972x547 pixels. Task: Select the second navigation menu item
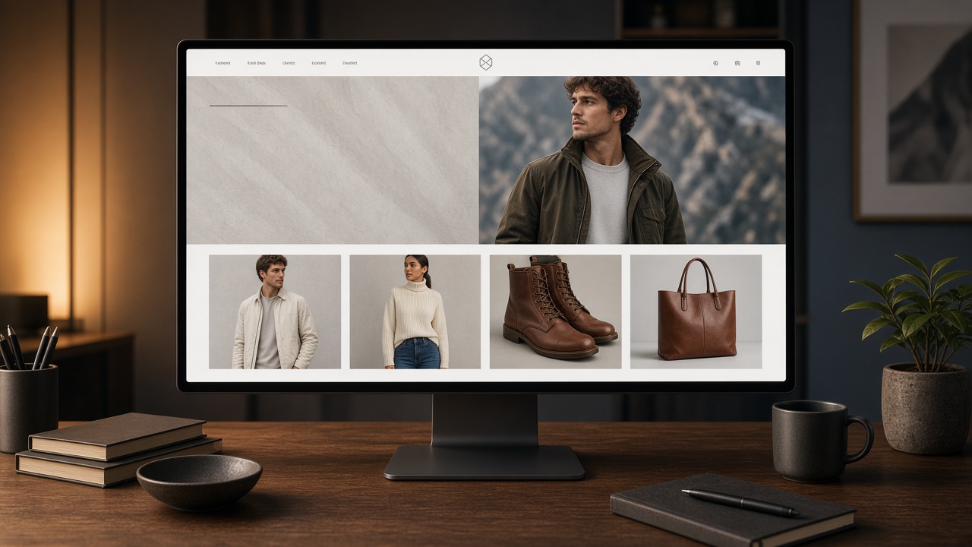257,63
